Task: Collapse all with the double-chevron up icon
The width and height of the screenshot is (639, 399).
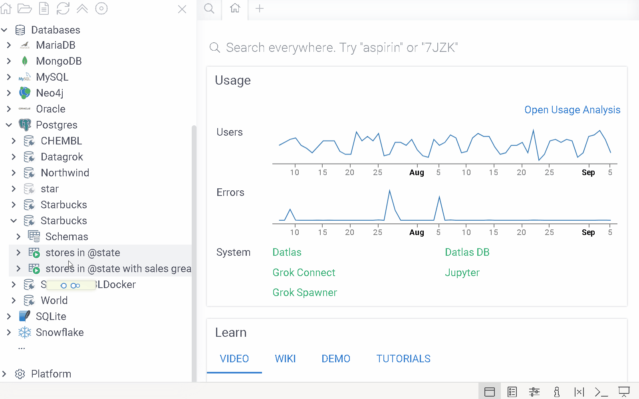Action: click(x=82, y=8)
